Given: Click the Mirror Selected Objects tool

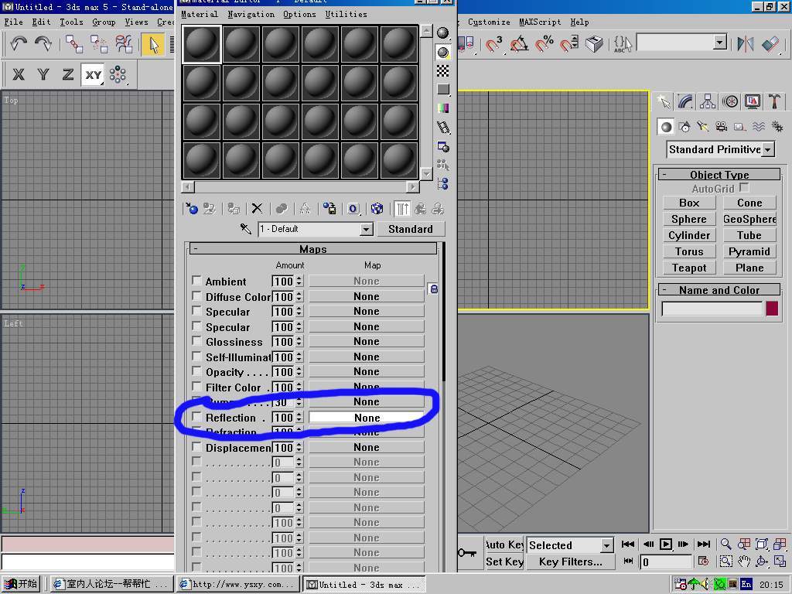Looking at the screenshot, I should click(x=745, y=44).
